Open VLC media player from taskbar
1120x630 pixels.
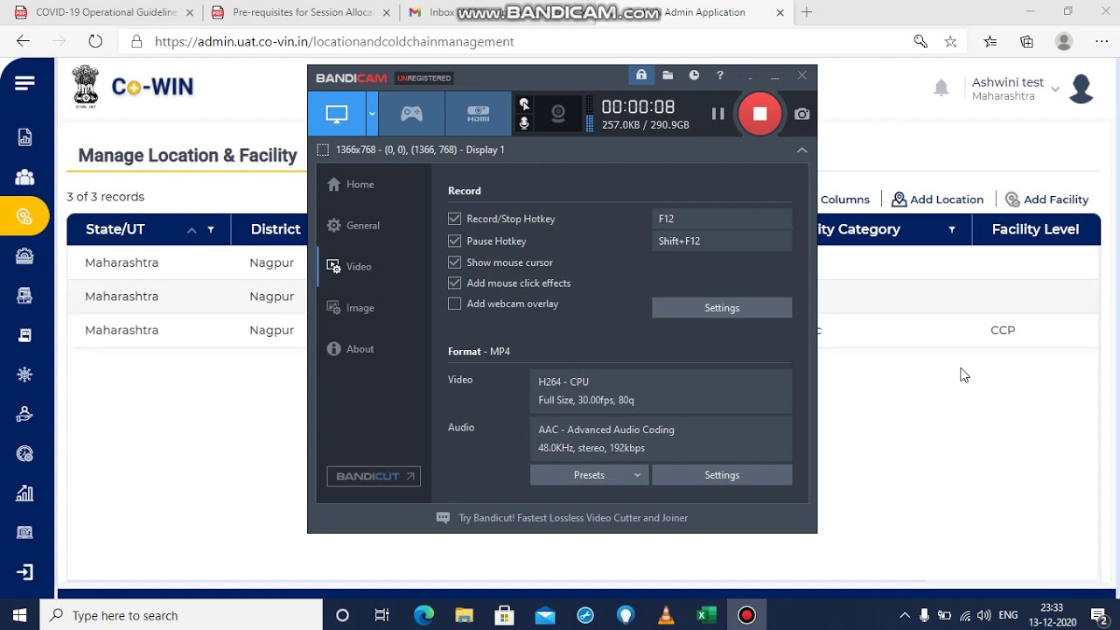click(666, 615)
